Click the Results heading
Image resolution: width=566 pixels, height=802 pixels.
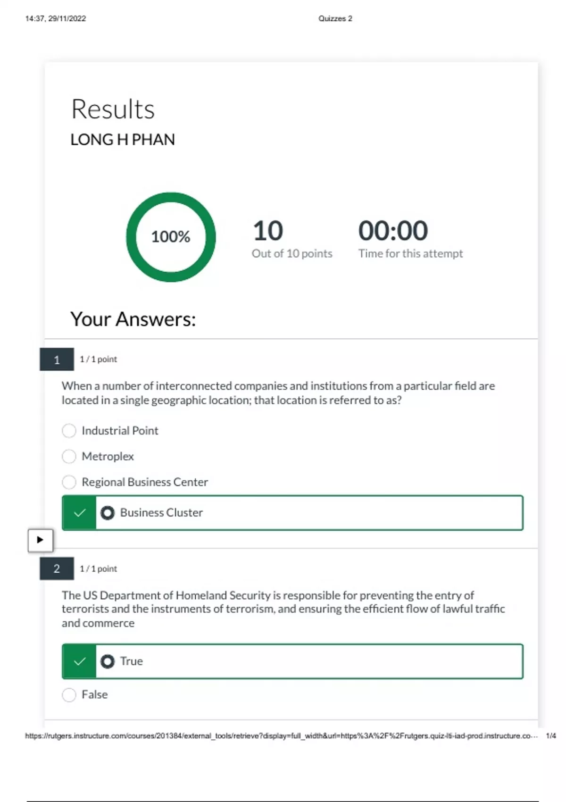[113, 109]
